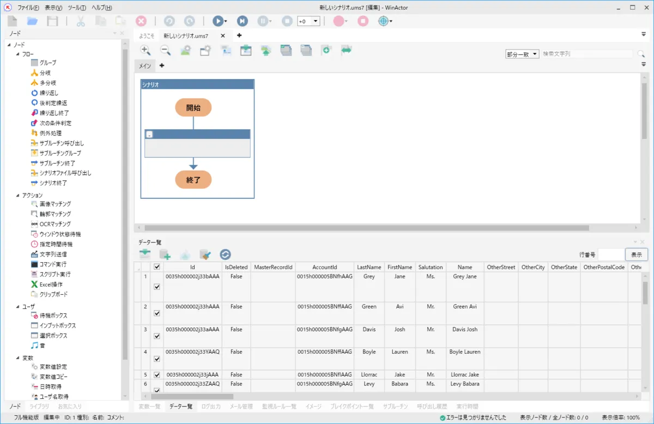This screenshot has height=424, width=654.
Task: Stop scenario execution
Action: (287, 21)
